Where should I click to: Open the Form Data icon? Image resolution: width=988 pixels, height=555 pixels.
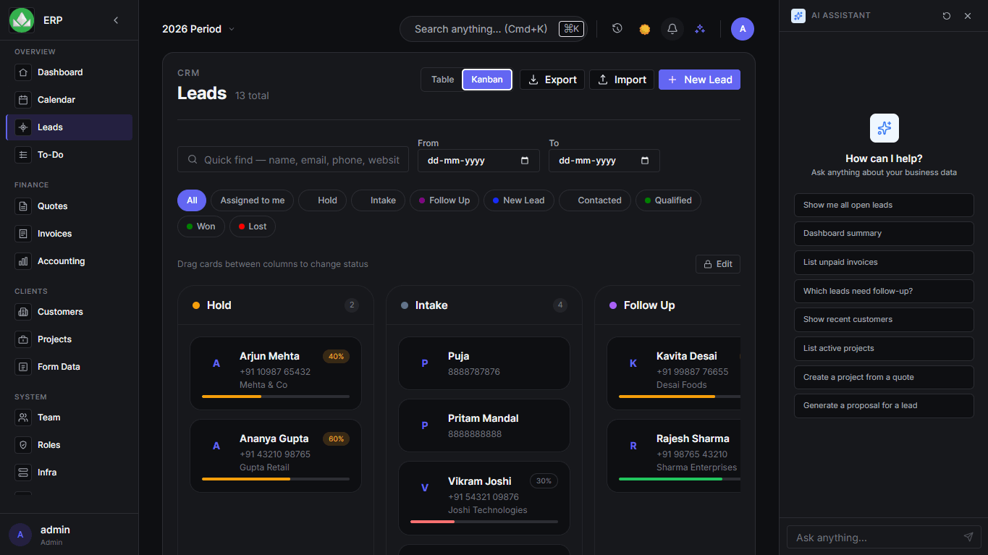(23, 367)
